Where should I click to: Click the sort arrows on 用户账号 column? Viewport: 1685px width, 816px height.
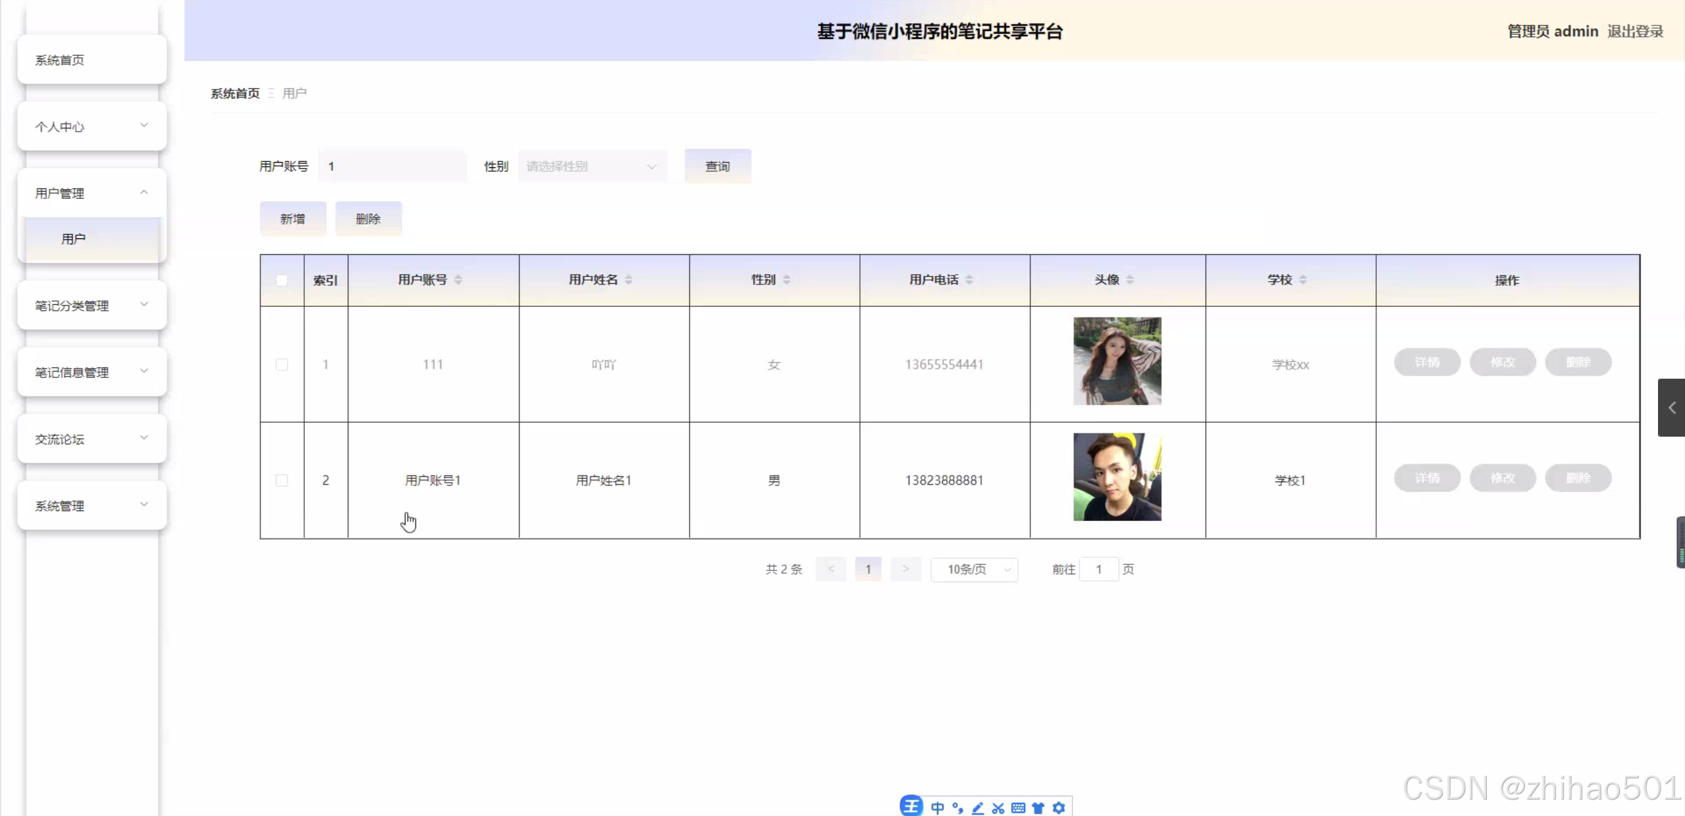(x=458, y=280)
